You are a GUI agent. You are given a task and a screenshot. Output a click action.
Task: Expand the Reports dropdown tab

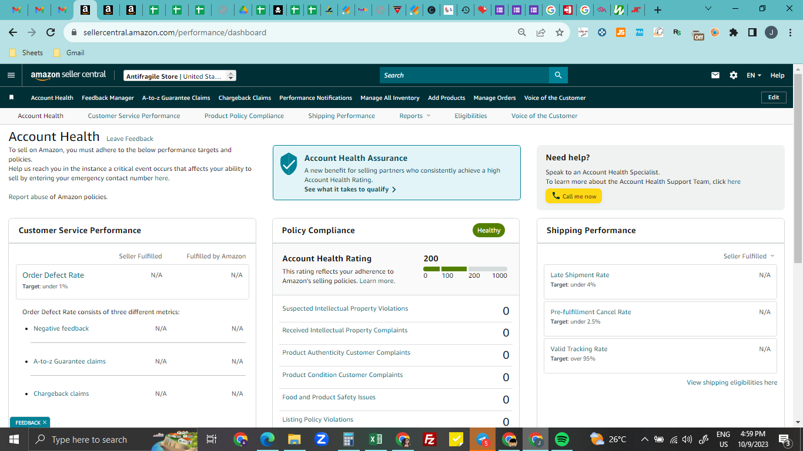415,116
